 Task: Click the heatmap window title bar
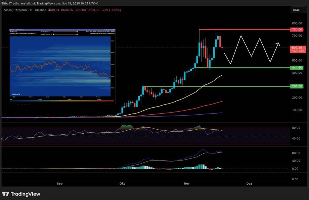click(50, 30)
